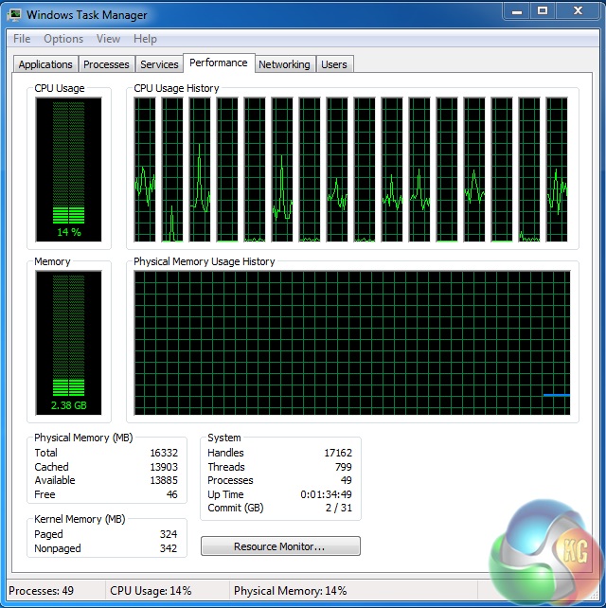
Task: Close the Task Manager window
Action: point(578,11)
